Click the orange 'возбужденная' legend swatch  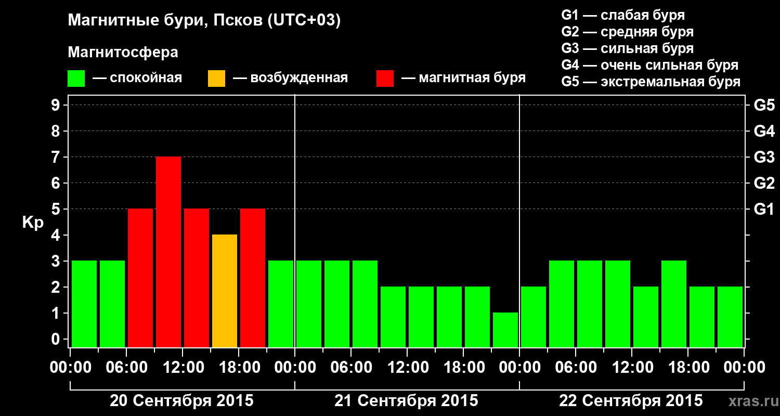point(216,79)
